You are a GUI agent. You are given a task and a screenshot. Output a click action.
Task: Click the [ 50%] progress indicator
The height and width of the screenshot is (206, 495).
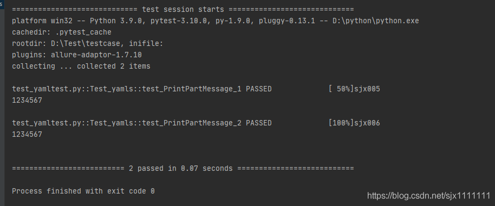(x=341, y=89)
